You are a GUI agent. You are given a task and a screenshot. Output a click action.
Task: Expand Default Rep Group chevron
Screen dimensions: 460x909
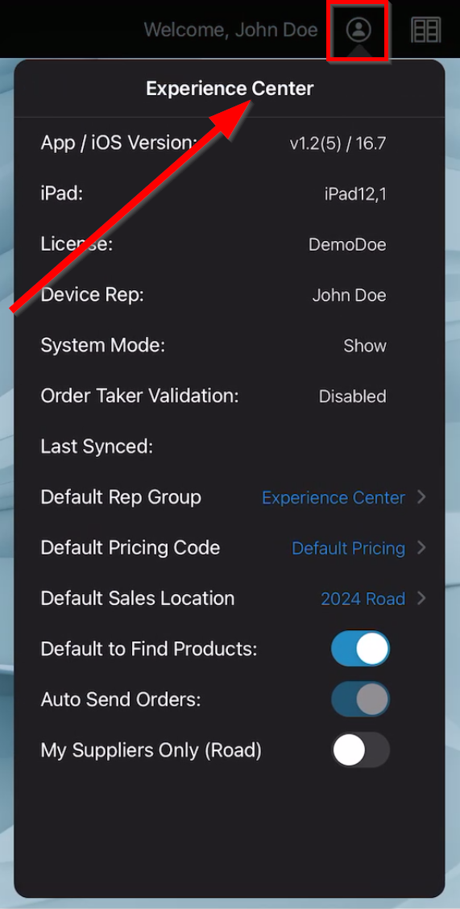coord(422,497)
